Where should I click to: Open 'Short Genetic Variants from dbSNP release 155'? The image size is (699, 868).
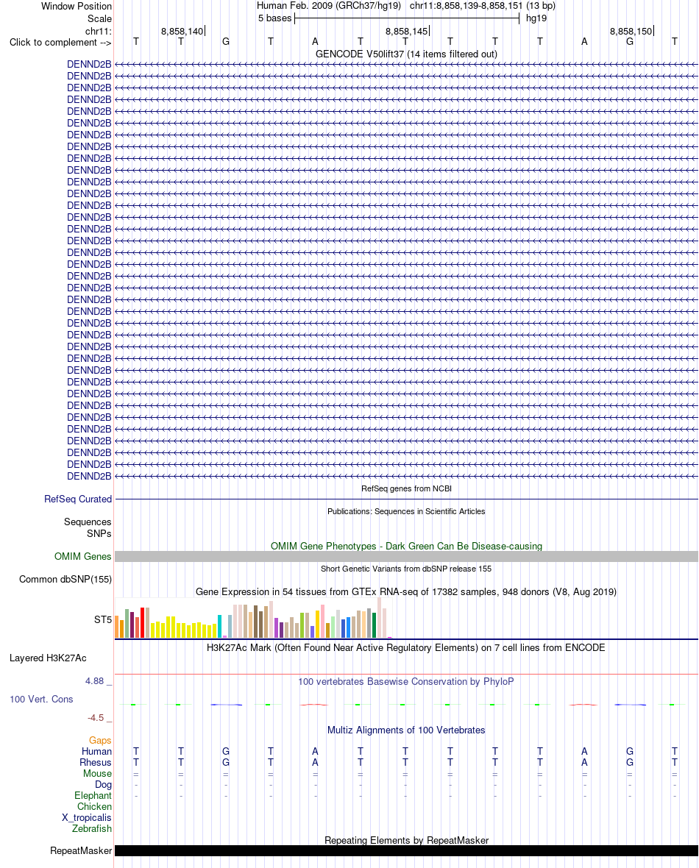pyautogui.click(x=406, y=569)
